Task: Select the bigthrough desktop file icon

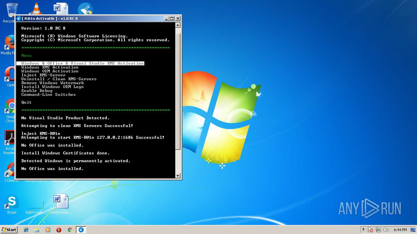Action: point(36,205)
